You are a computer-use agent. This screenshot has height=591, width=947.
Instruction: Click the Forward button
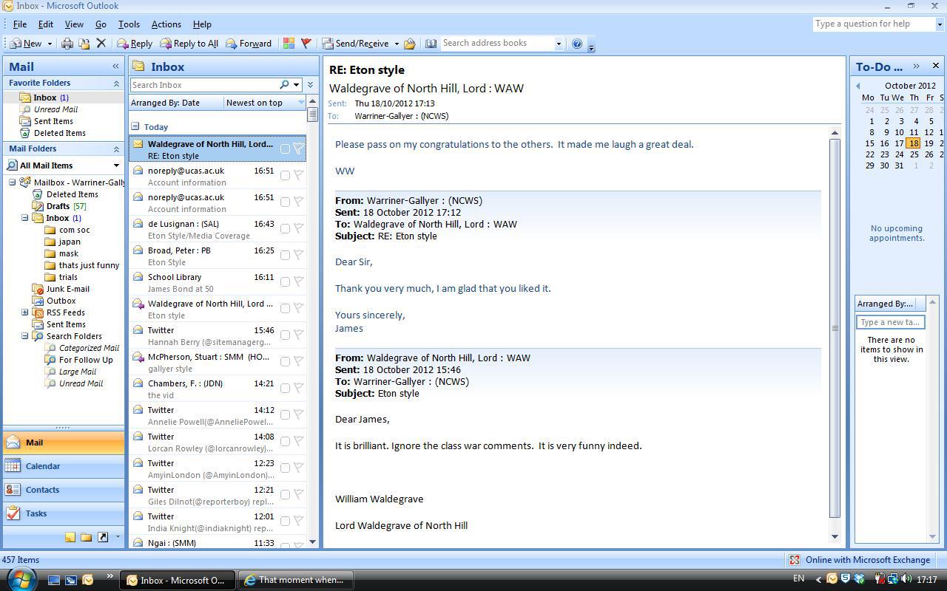(x=249, y=44)
